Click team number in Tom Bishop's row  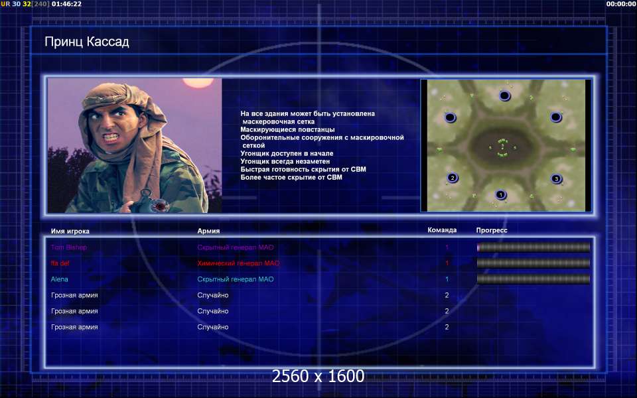(447, 247)
